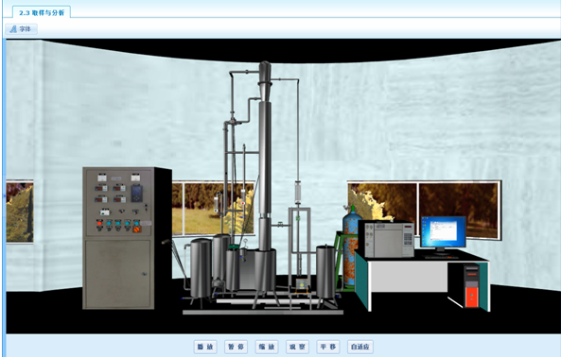Click the gas chromatograph on the desk

[x=389, y=239]
